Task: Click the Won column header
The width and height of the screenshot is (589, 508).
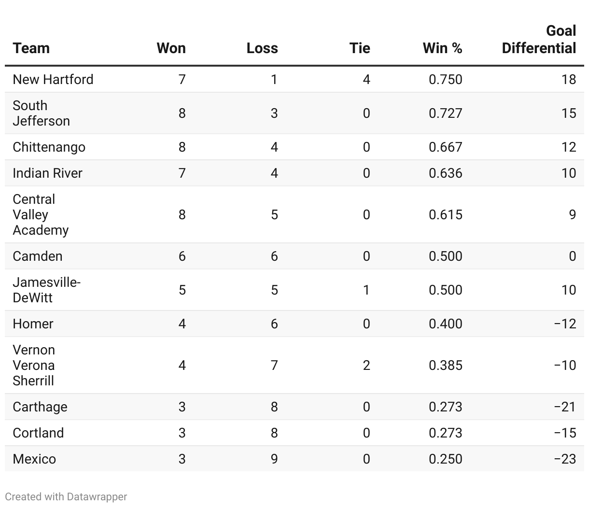Action: click(x=171, y=48)
